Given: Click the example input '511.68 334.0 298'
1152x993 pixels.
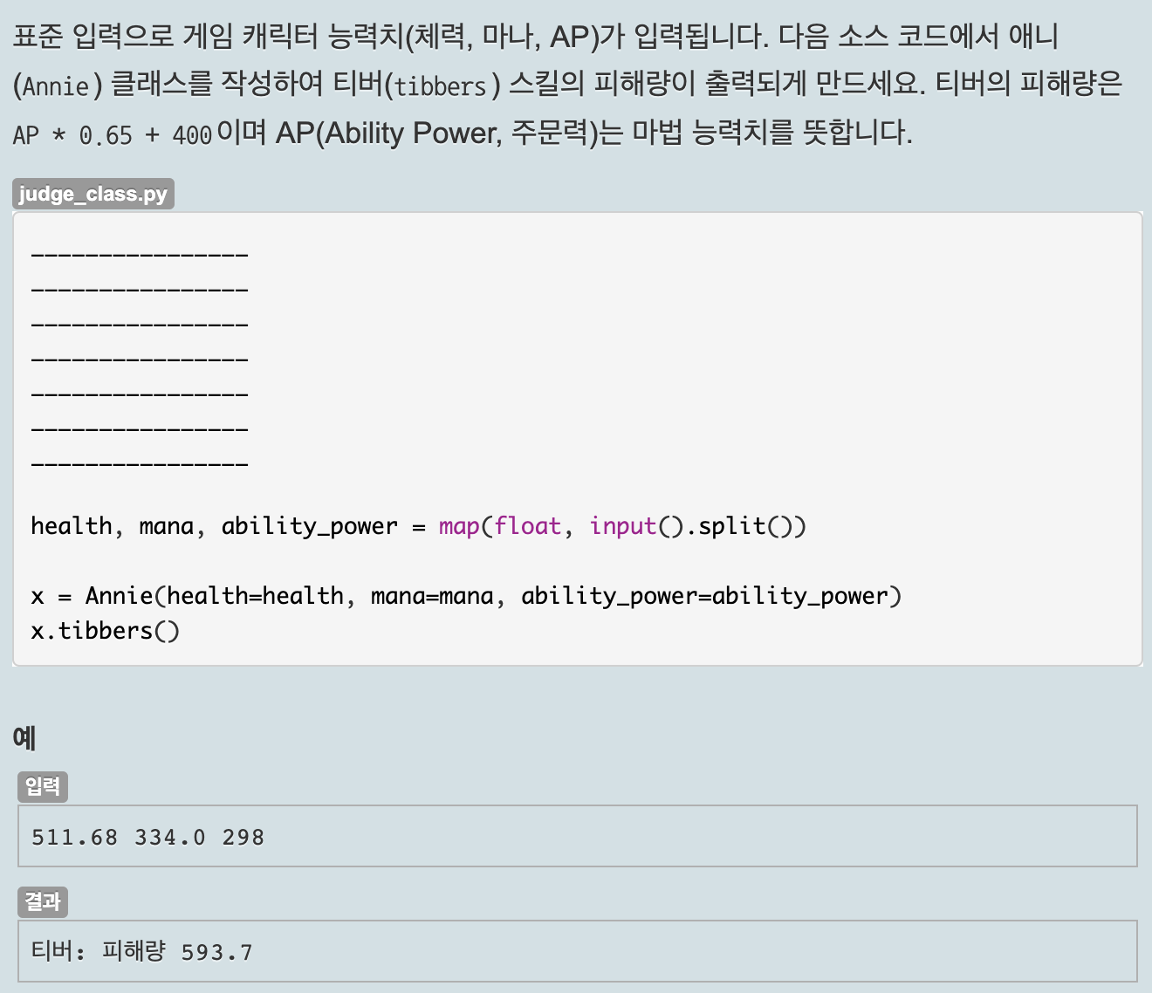Looking at the screenshot, I should pos(147,838).
